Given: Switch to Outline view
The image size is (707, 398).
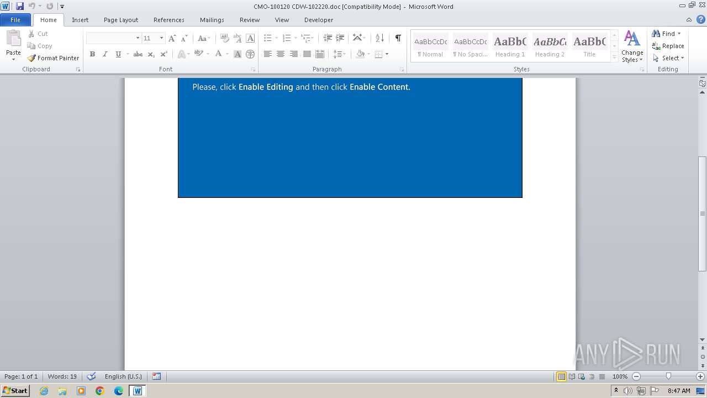Looking at the screenshot, I should pyautogui.click(x=592, y=376).
